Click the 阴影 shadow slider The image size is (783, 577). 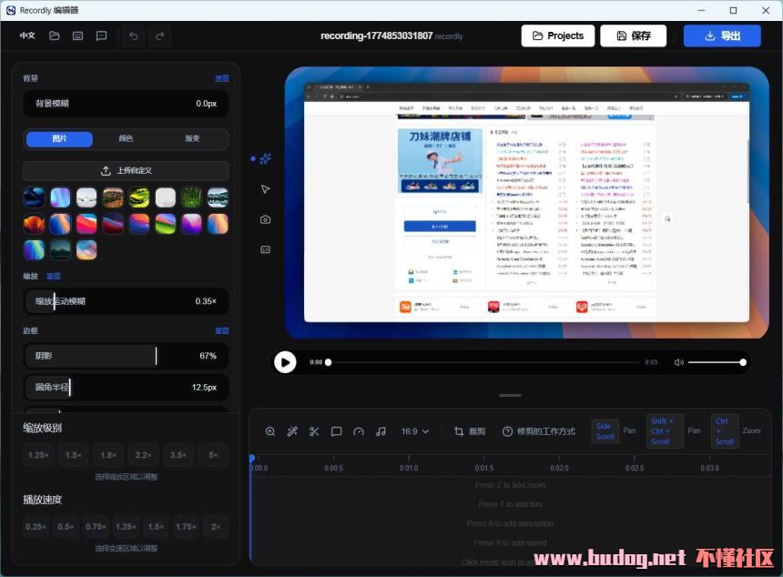[126, 356]
